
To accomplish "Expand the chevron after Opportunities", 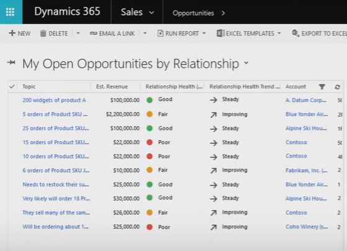I will coord(223,13).
